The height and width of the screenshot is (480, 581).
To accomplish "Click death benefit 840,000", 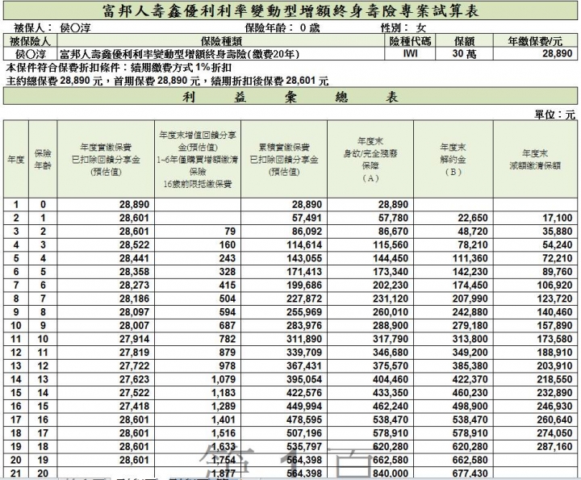I will click(x=391, y=474).
